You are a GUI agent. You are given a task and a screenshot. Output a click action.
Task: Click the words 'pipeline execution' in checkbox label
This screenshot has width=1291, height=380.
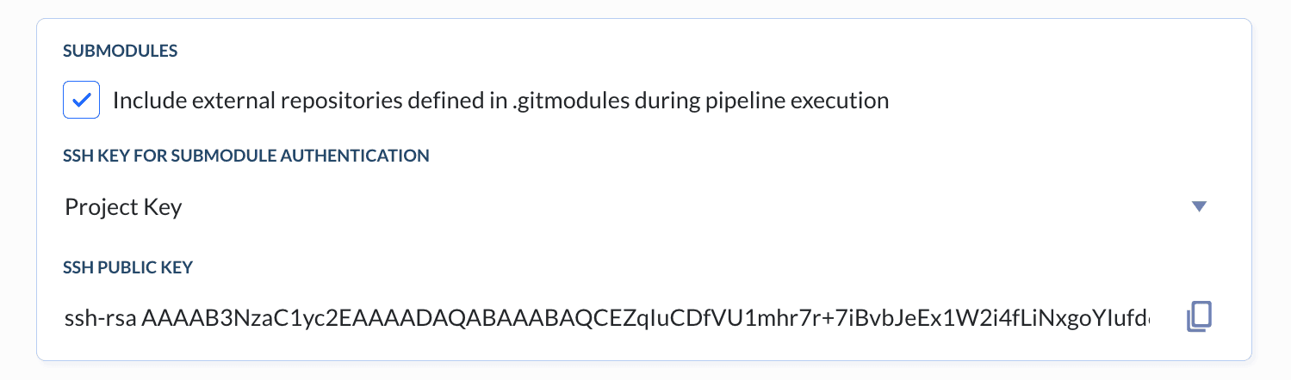coord(799,101)
